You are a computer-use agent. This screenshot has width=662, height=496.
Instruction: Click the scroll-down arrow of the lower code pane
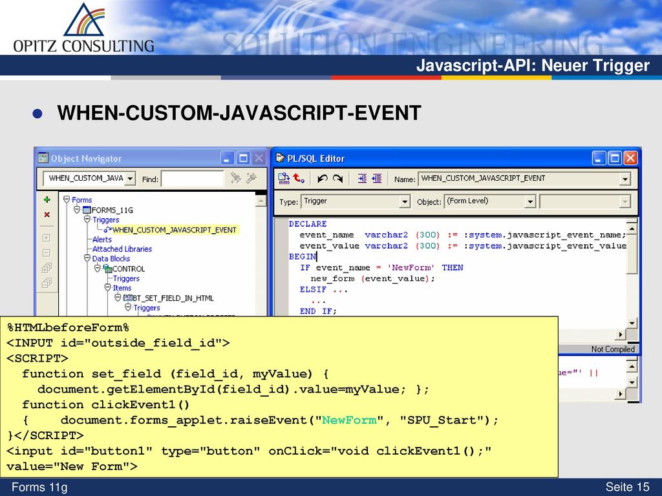(632, 382)
